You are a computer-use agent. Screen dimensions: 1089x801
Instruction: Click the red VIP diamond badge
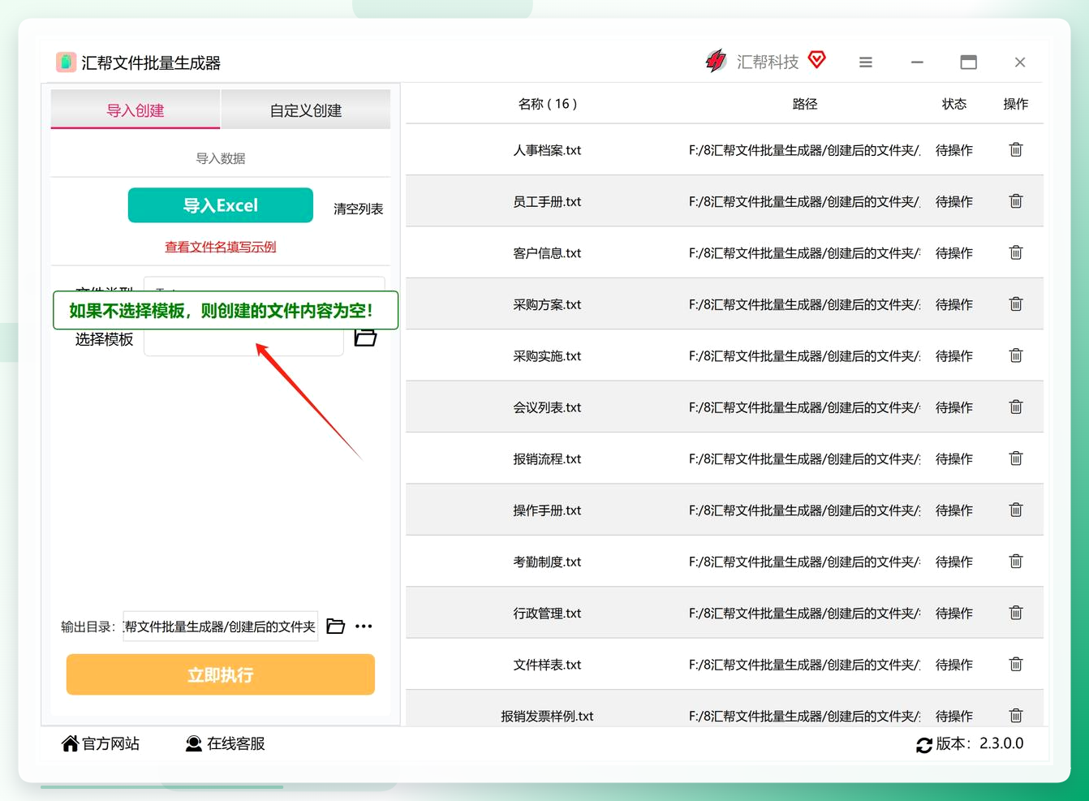[817, 59]
